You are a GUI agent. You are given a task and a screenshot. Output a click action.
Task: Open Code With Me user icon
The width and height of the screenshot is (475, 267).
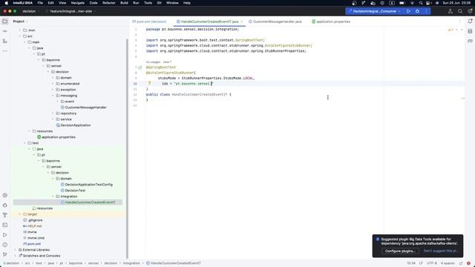coord(451,11)
